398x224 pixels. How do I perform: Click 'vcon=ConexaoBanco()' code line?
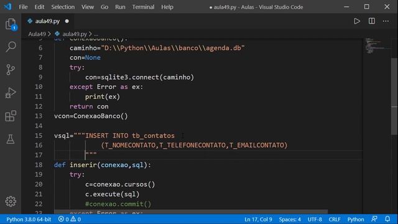91,116
